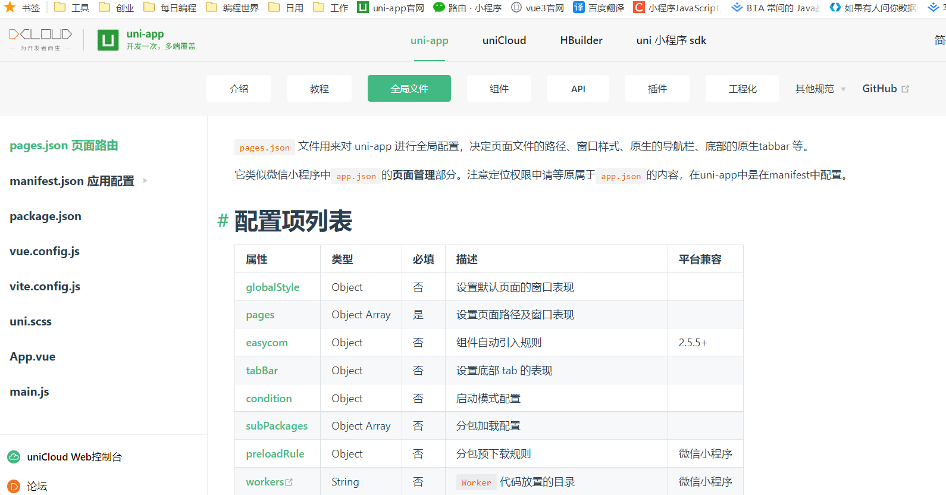Screen dimensions: 946x495
Task: Open the 工程化 section
Action: pos(743,89)
